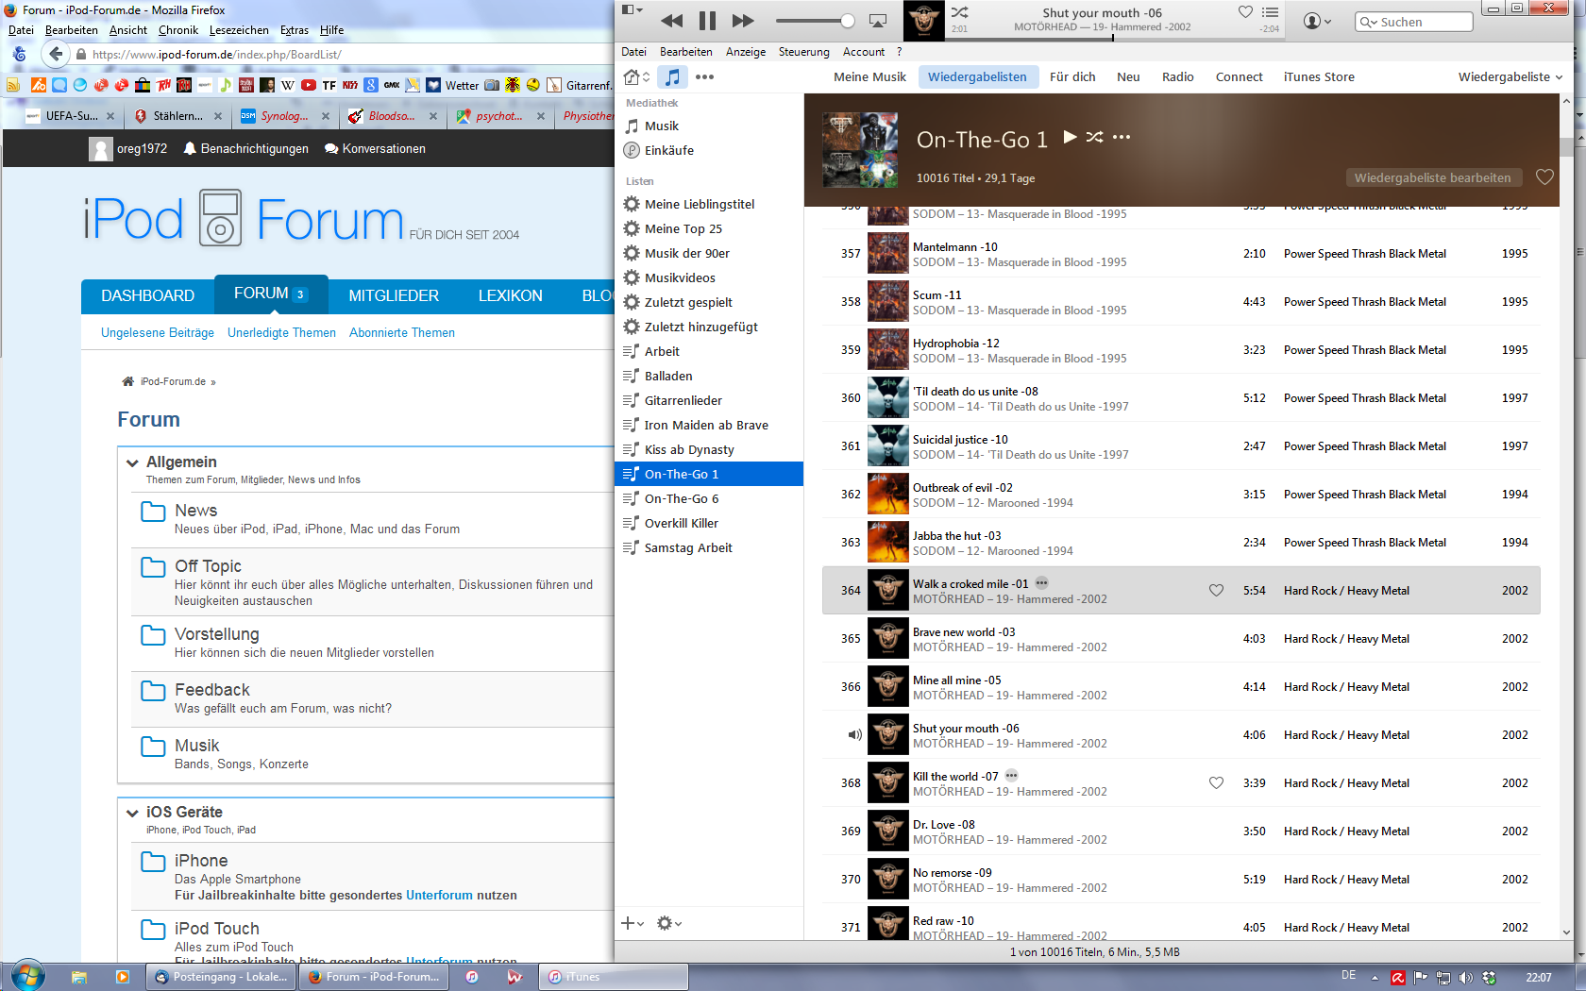Click the Dr. Love album thumbnail
The width and height of the screenshot is (1586, 991).
point(887,831)
